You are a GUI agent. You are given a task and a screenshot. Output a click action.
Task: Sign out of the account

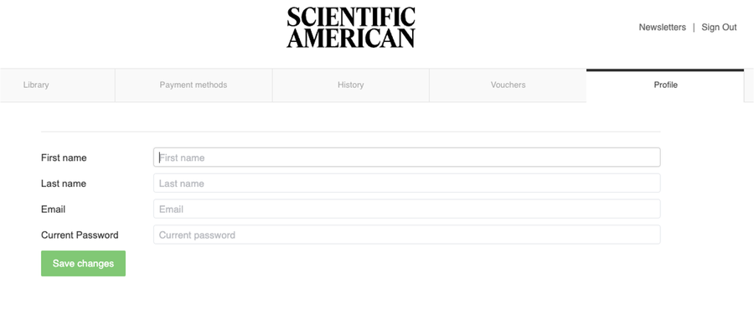point(719,28)
